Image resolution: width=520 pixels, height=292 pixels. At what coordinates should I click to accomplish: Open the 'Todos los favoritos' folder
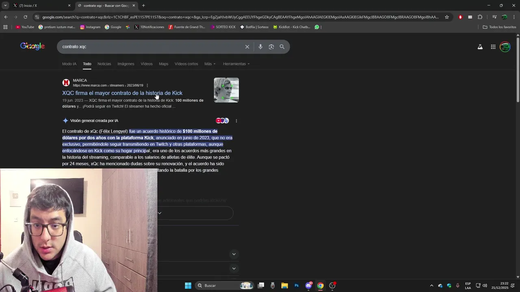pyautogui.click(x=499, y=27)
